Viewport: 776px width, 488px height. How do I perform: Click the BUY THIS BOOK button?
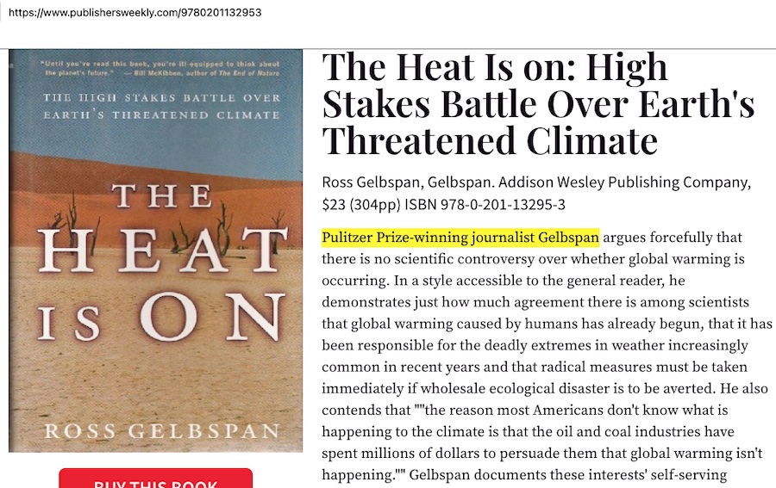tap(155, 479)
